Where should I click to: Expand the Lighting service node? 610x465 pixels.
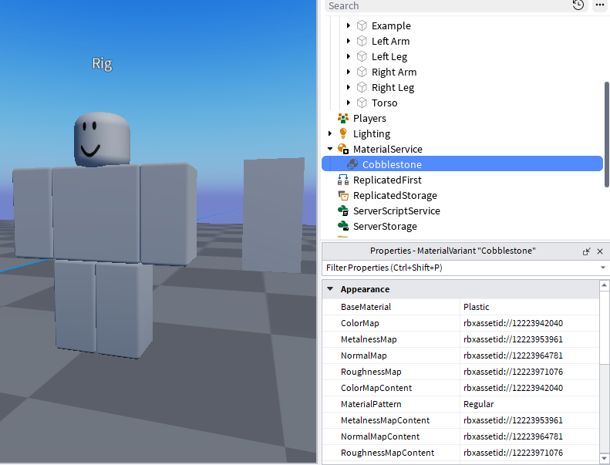pos(330,133)
